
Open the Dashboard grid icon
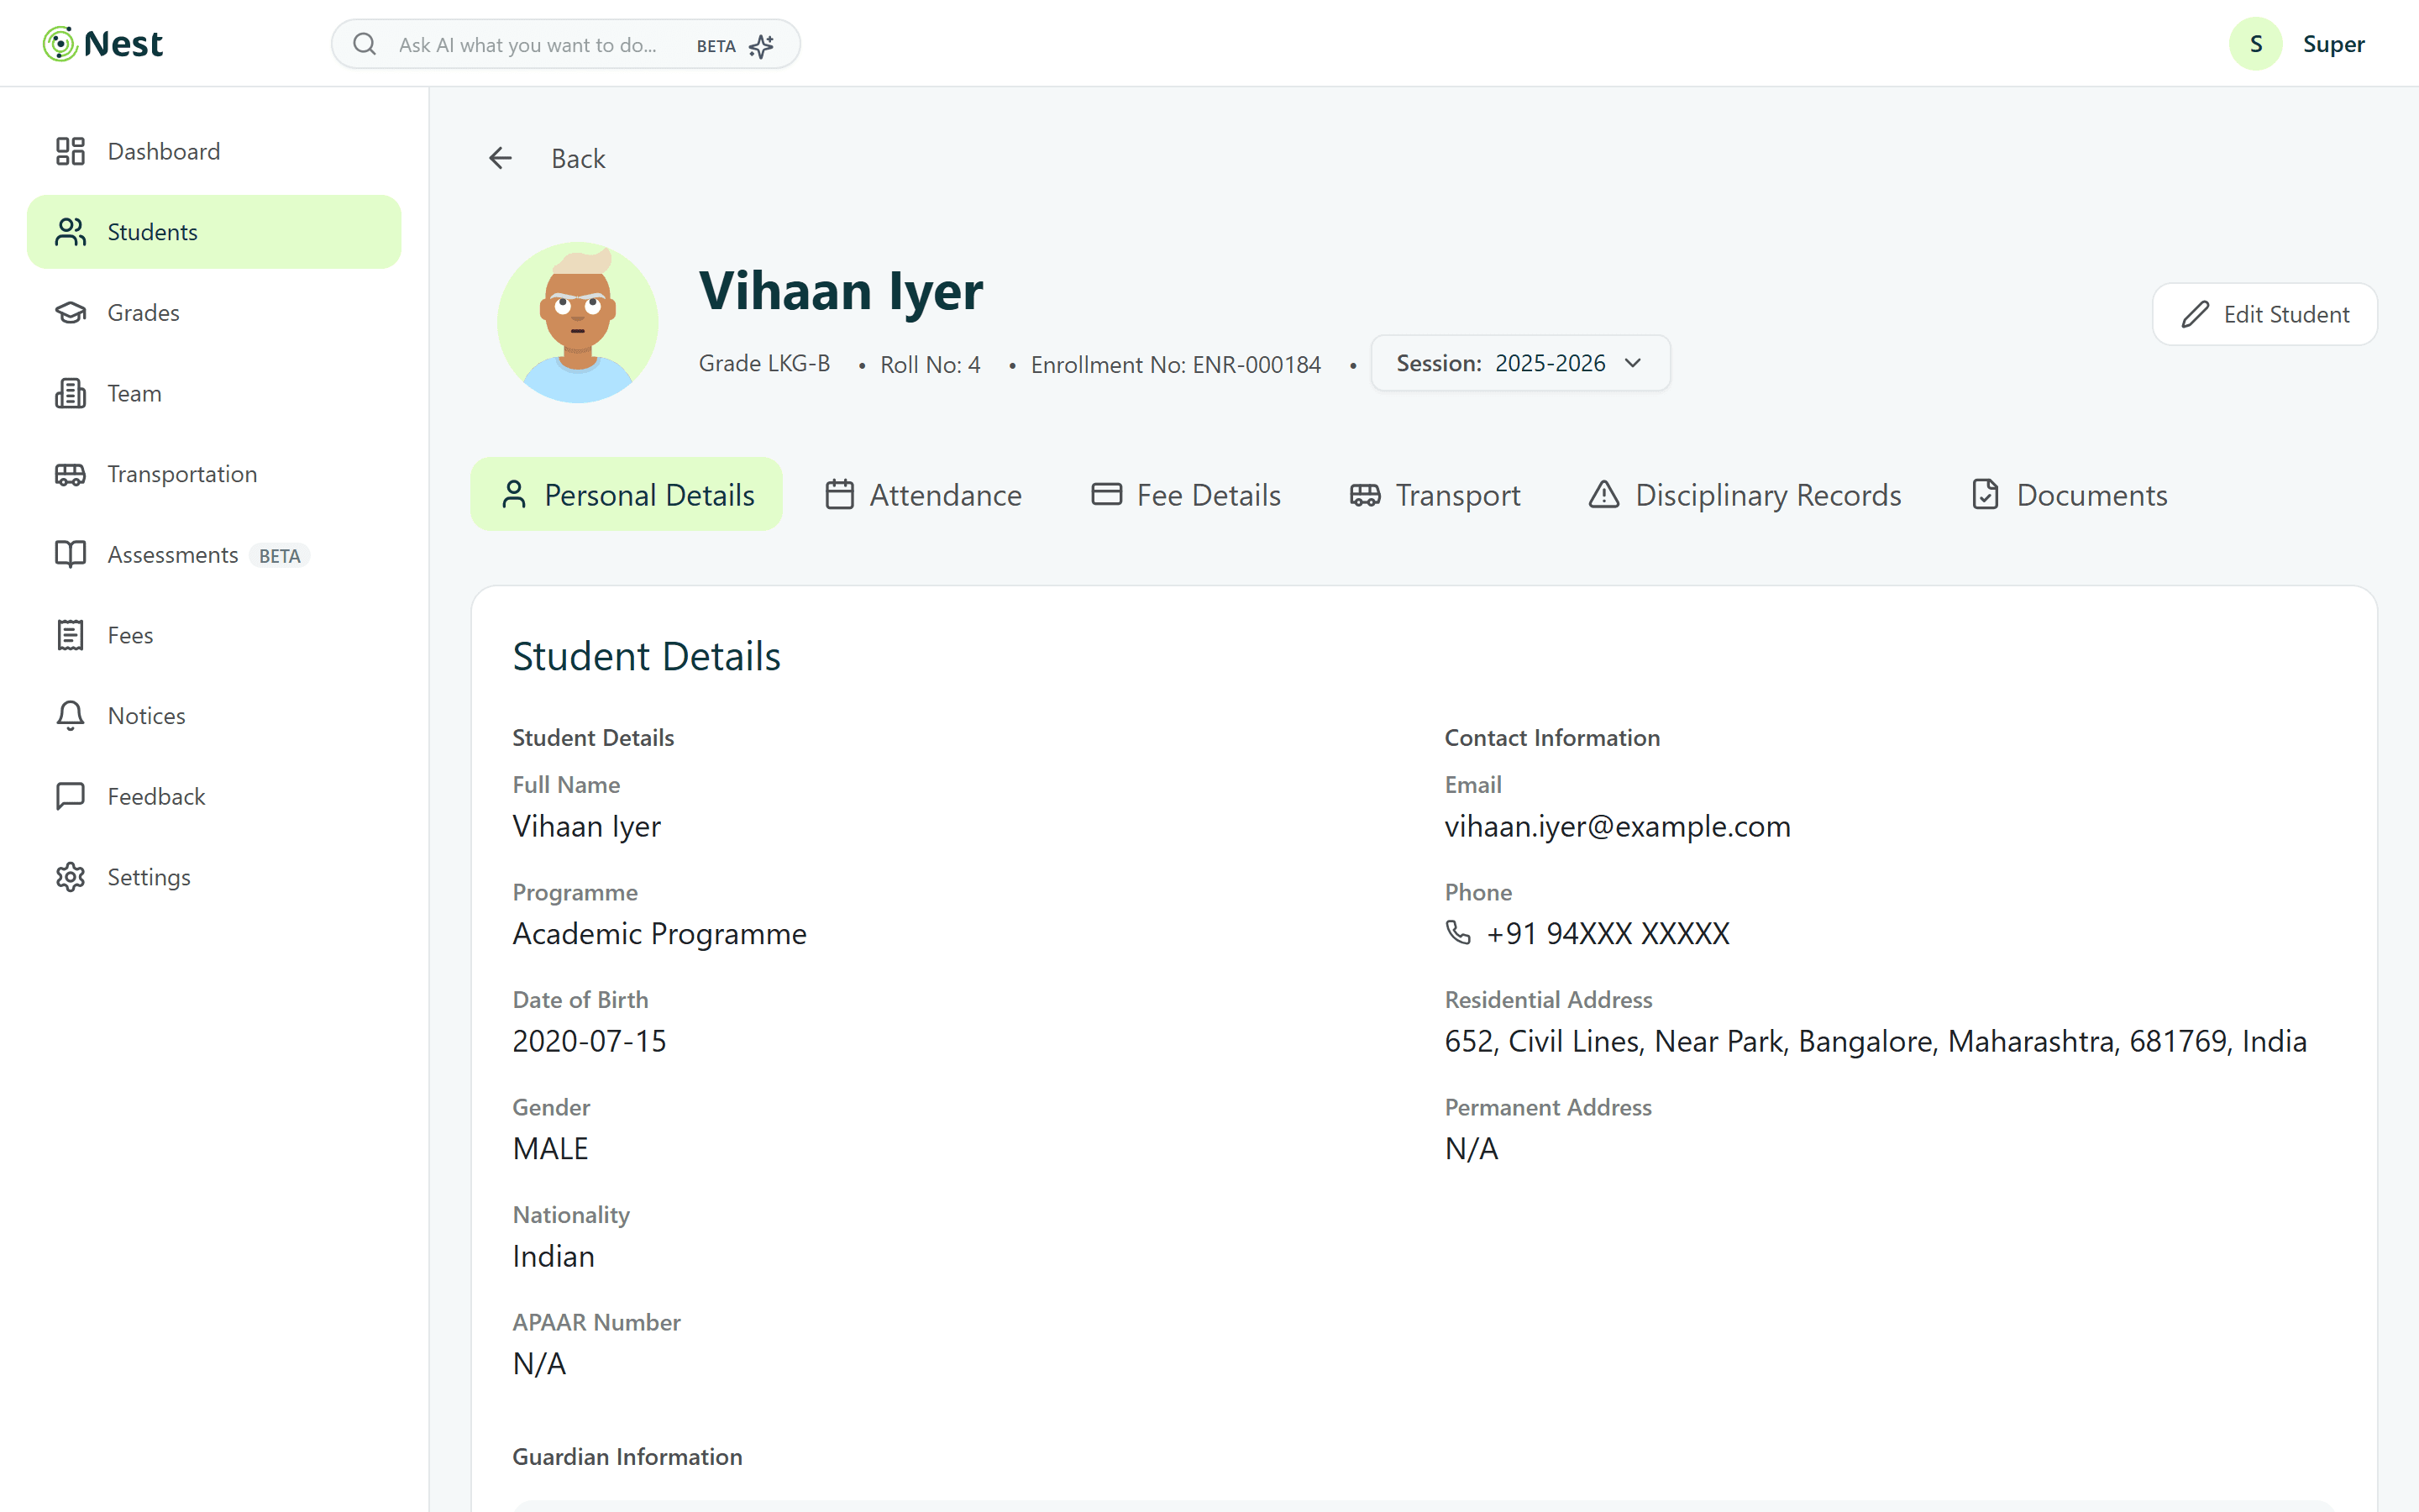click(x=70, y=151)
